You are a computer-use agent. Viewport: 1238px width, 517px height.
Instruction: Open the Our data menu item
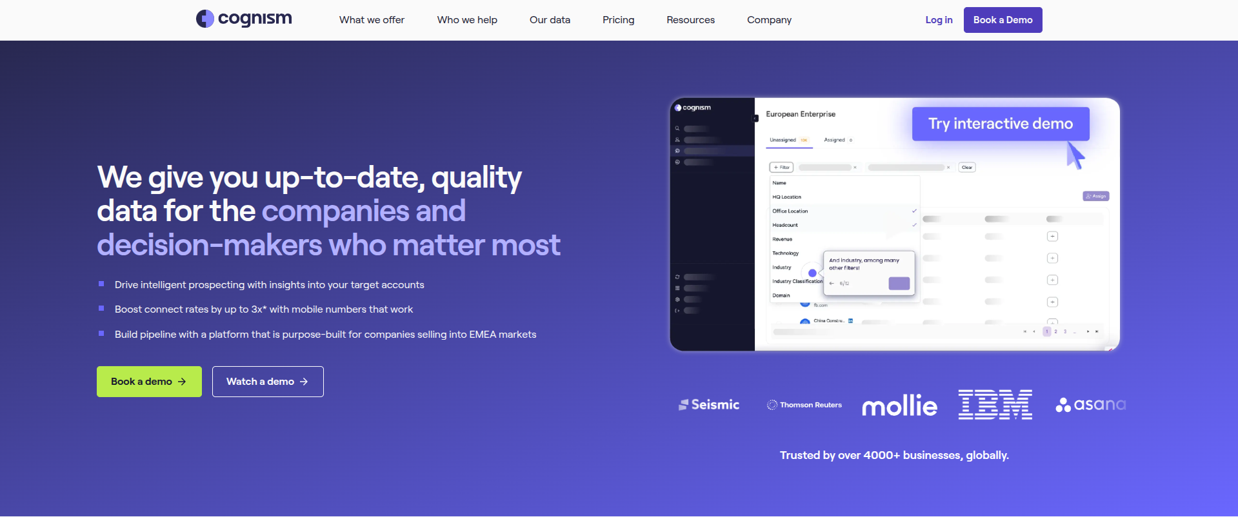[x=550, y=20]
